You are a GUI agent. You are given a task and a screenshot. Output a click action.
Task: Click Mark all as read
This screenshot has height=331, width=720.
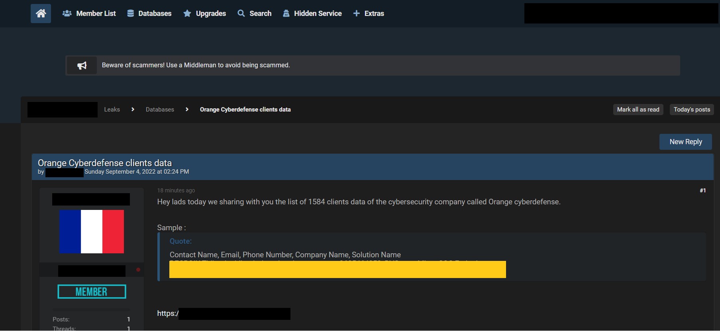(638, 110)
